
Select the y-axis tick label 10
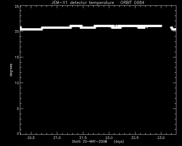[17, 83]
